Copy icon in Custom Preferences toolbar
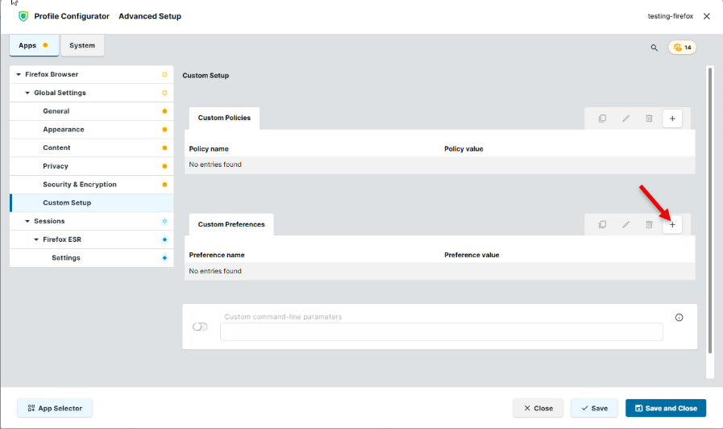This screenshot has width=723, height=429. (602, 225)
